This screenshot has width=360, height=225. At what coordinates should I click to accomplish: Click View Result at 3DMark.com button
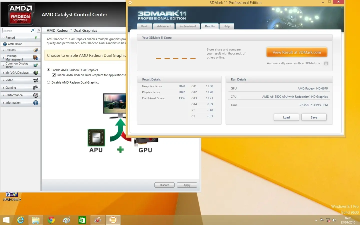pos(297,52)
